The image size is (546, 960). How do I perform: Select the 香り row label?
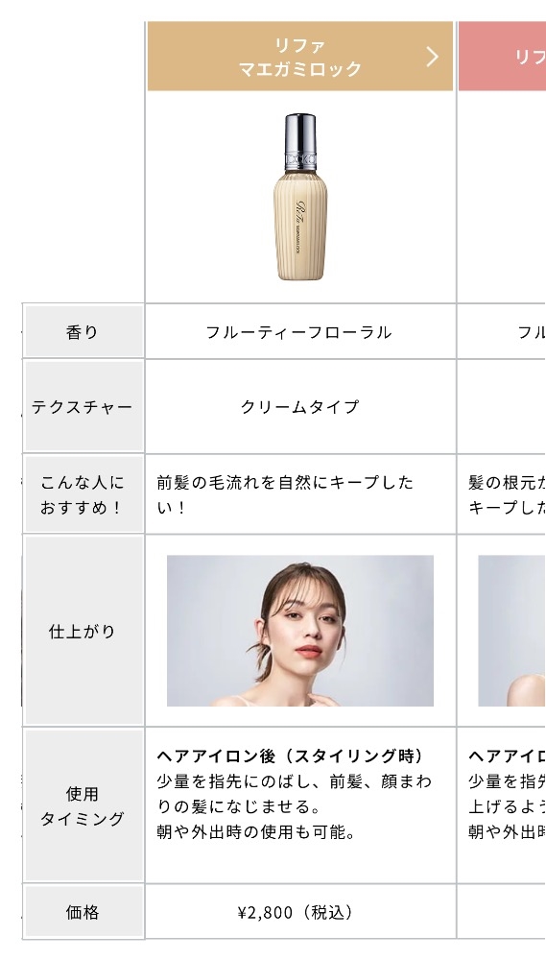[x=83, y=332]
